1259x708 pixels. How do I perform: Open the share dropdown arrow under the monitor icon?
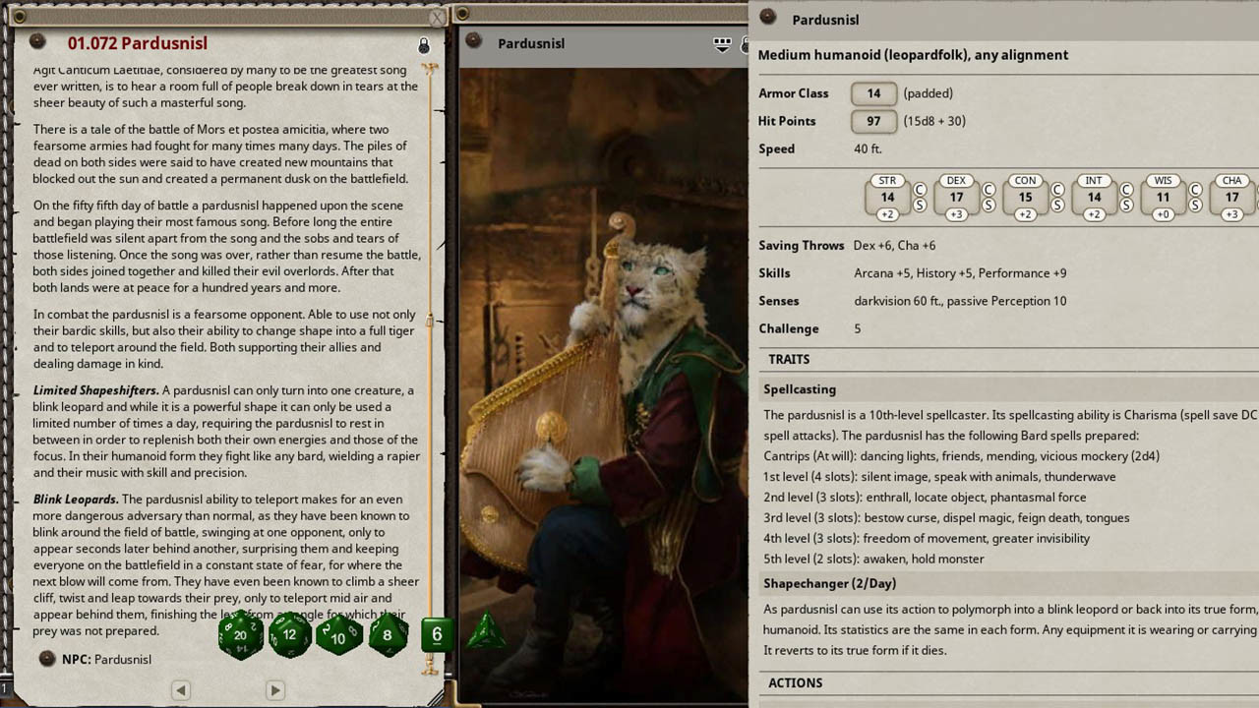pos(723,48)
